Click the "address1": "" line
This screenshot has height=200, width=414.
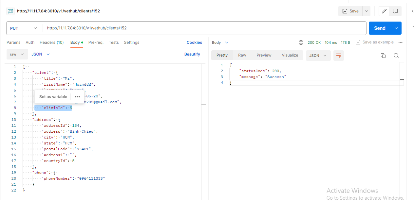(59, 155)
